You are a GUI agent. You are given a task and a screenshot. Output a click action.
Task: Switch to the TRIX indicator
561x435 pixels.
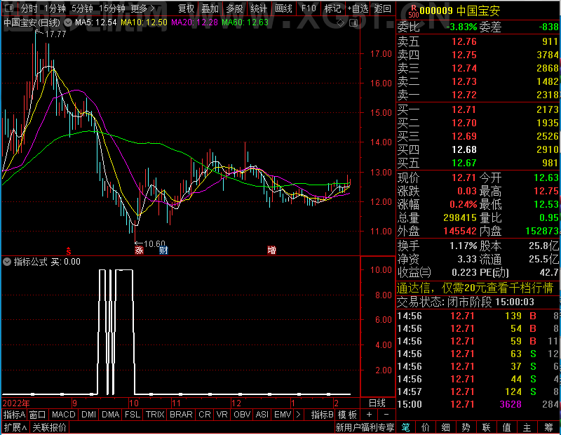point(155,415)
